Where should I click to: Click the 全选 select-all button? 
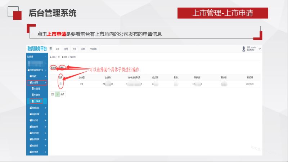[53, 67]
